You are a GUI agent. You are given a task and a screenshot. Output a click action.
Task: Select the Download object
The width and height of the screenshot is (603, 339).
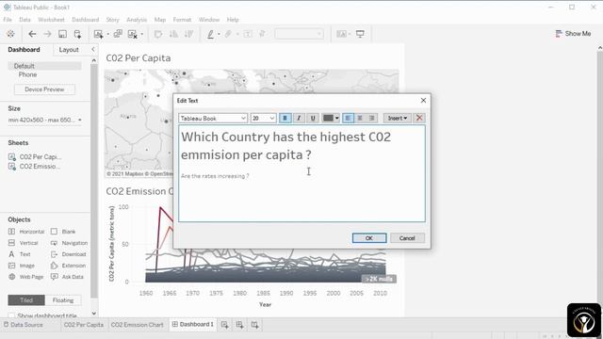(68, 254)
